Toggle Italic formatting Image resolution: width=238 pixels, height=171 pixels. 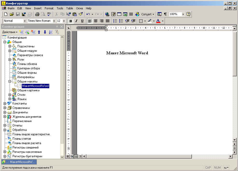76,21
